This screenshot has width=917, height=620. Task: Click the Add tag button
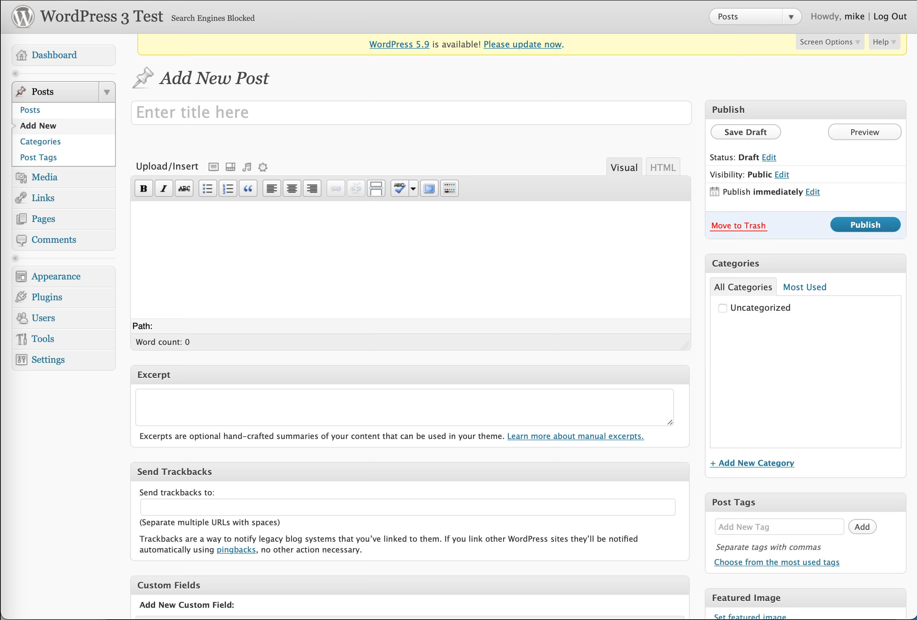862,527
